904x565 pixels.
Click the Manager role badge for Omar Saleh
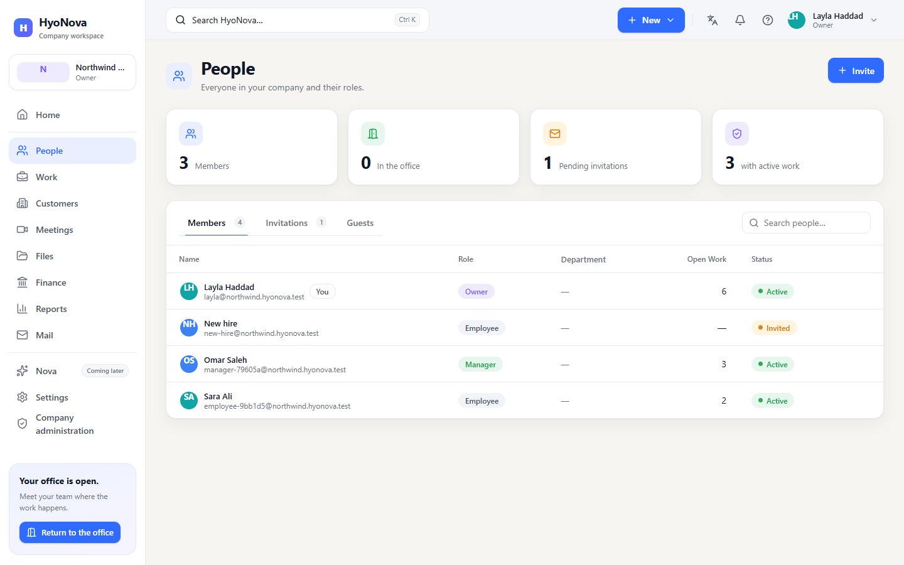480,364
